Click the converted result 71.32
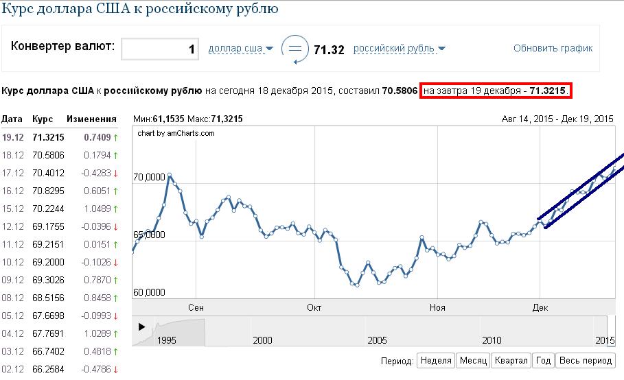Image resolution: width=624 pixels, height=380 pixels. [x=329, y=49]
